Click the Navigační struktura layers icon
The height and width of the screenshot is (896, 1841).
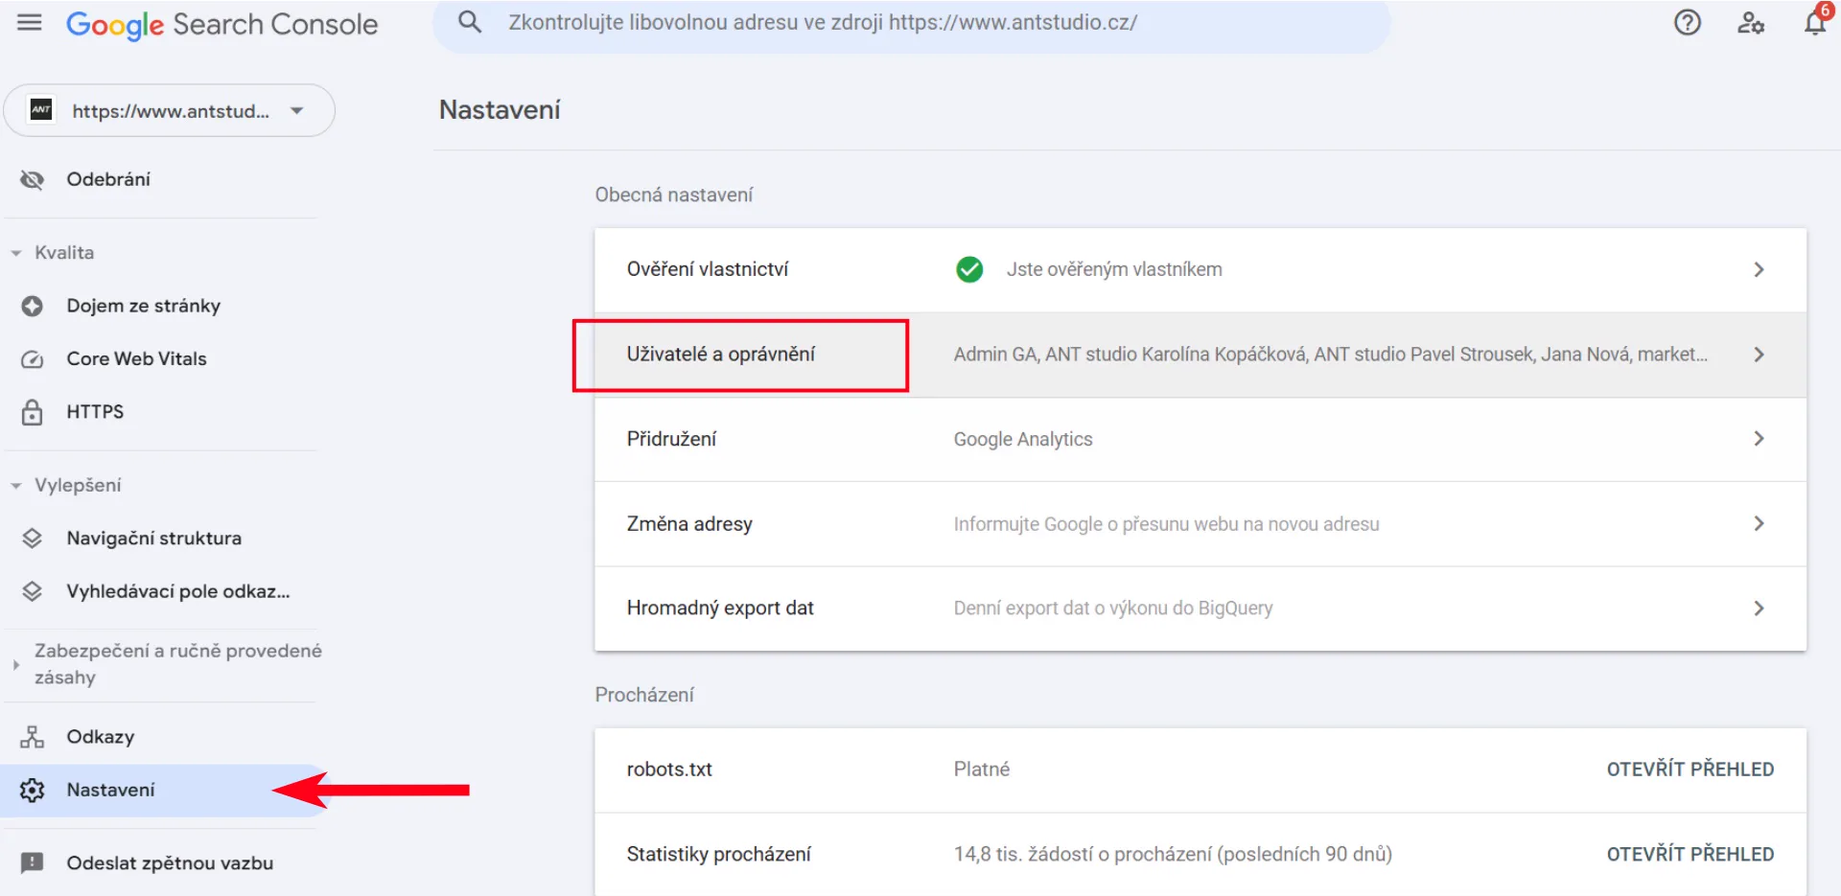click(x=33, y=539)
